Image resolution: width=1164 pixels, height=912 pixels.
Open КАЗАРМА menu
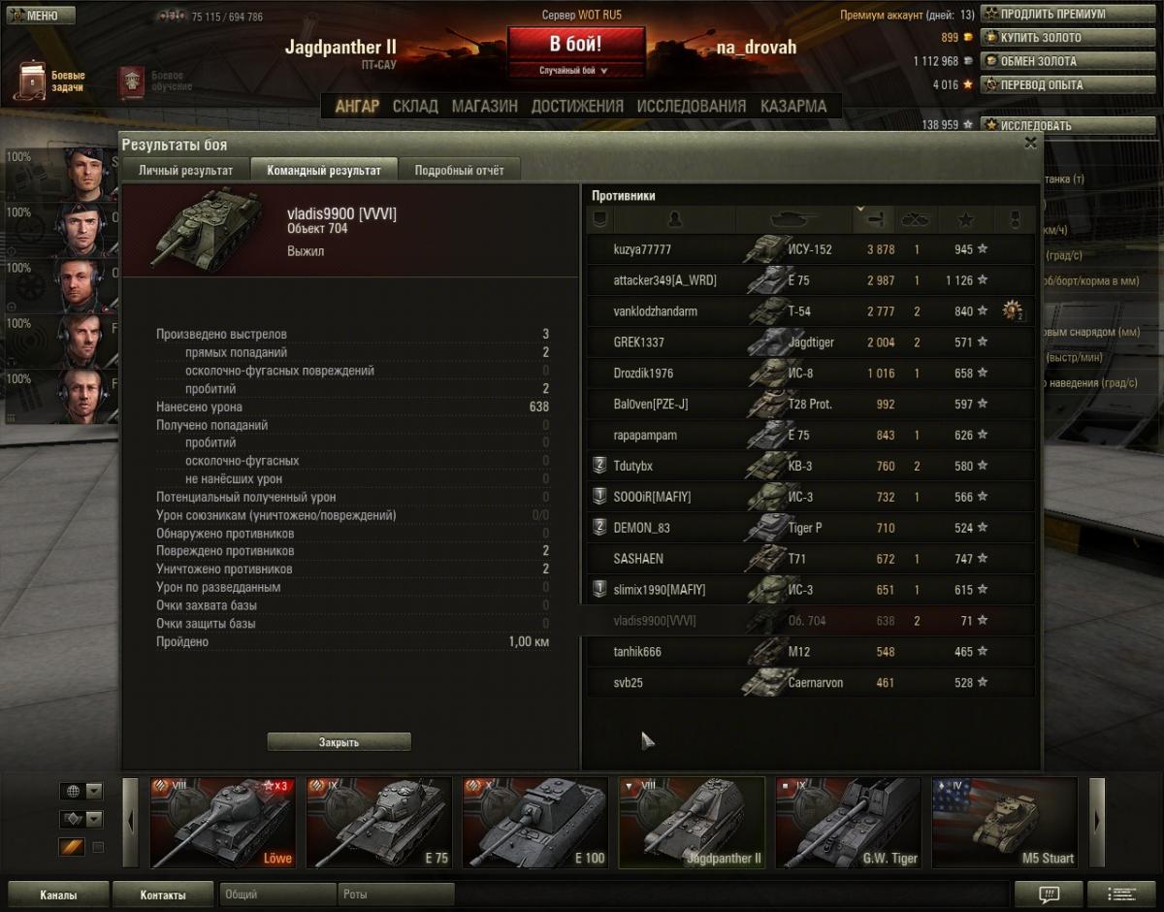tap(793, 106)
